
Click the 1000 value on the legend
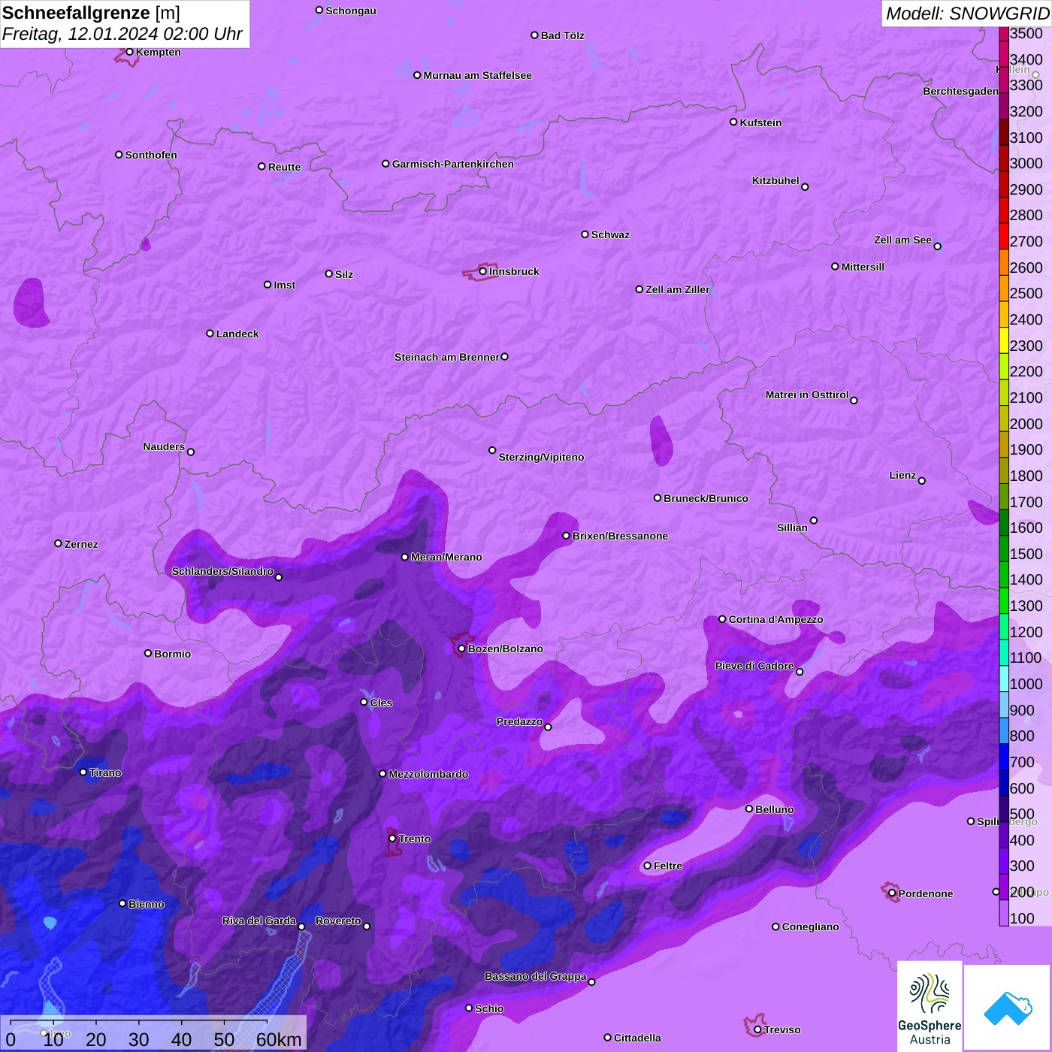click(x=1026, y=684)
